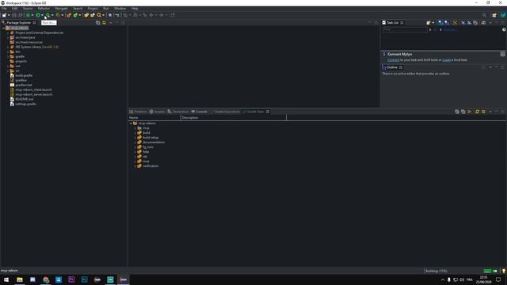Click the Run with Coverage icon

[x=48, y=15]
